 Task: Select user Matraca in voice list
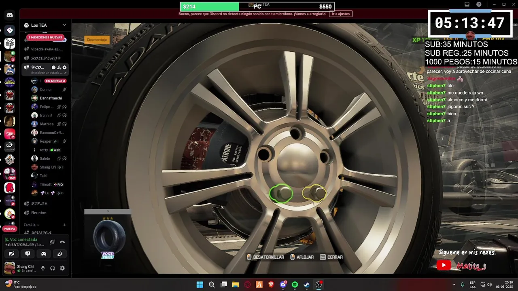point(47,124)
